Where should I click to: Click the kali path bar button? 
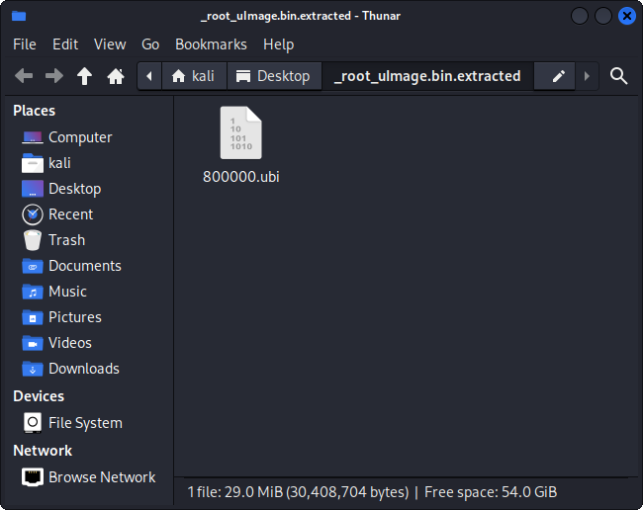tap(193, 76)
